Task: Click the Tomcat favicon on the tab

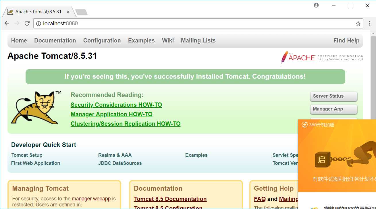Action: coord(10,12)
